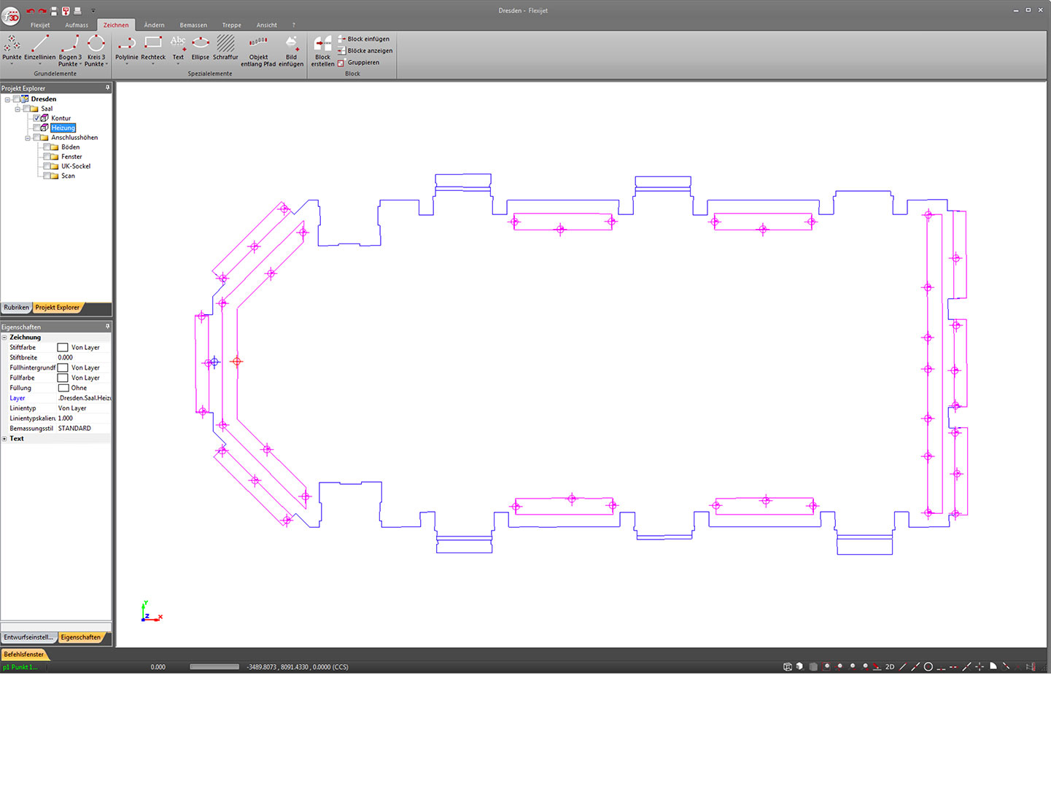Uncheck the Kontur layer checkbox

point(36,118)
